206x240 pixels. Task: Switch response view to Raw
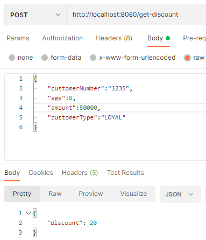tap(55, 194)
